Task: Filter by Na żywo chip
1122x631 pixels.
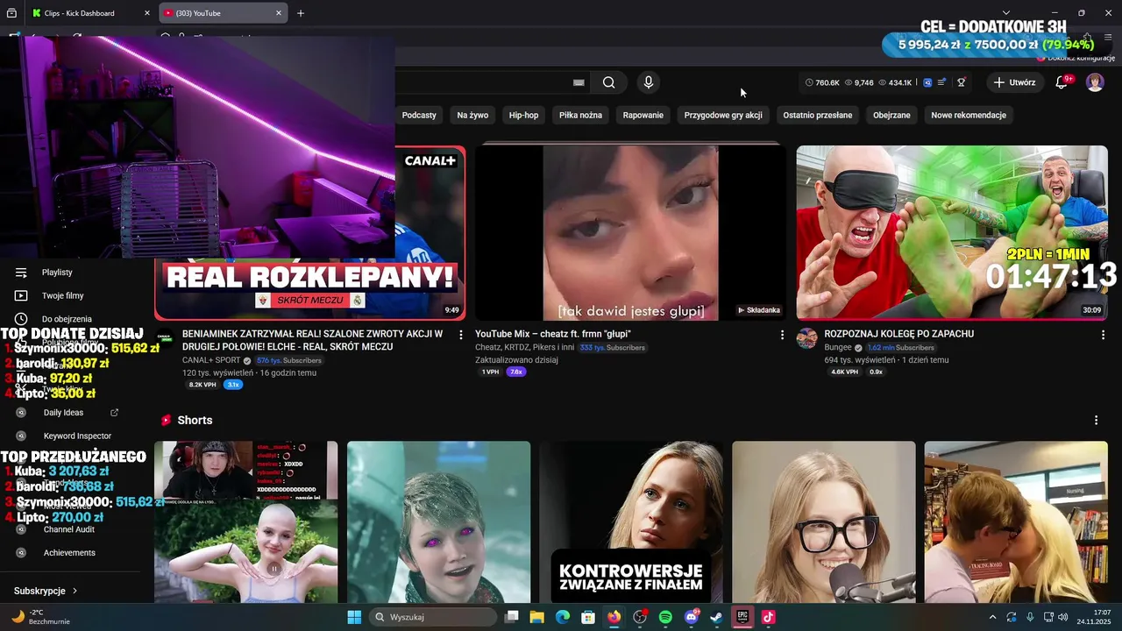Action: tap(472, 115)
